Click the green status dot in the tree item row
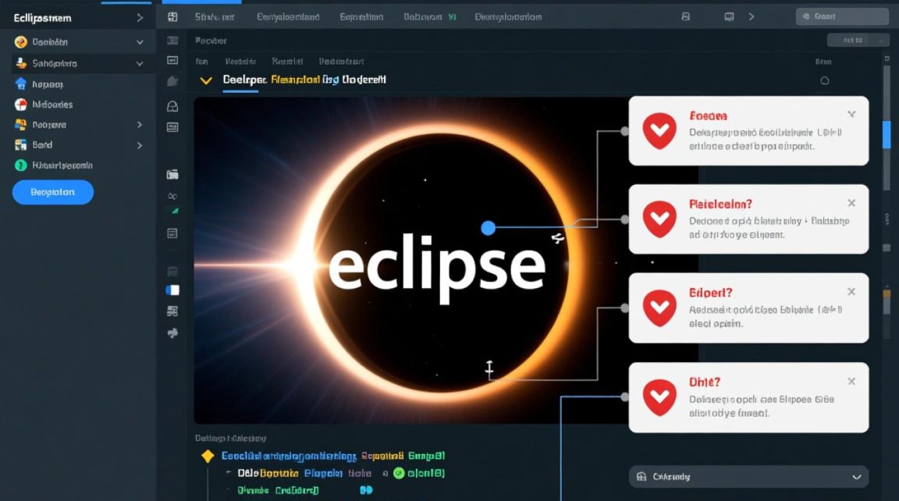 click(x=399, y=473)
